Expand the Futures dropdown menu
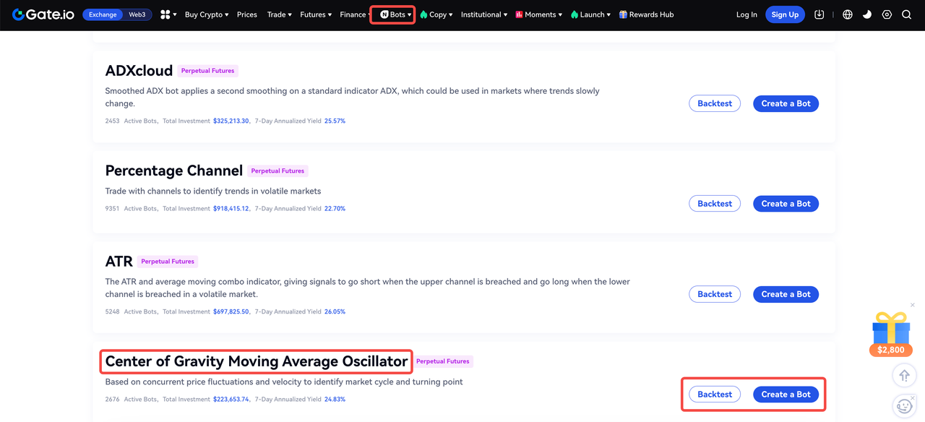Screen dimensions: 925x422 315,14
